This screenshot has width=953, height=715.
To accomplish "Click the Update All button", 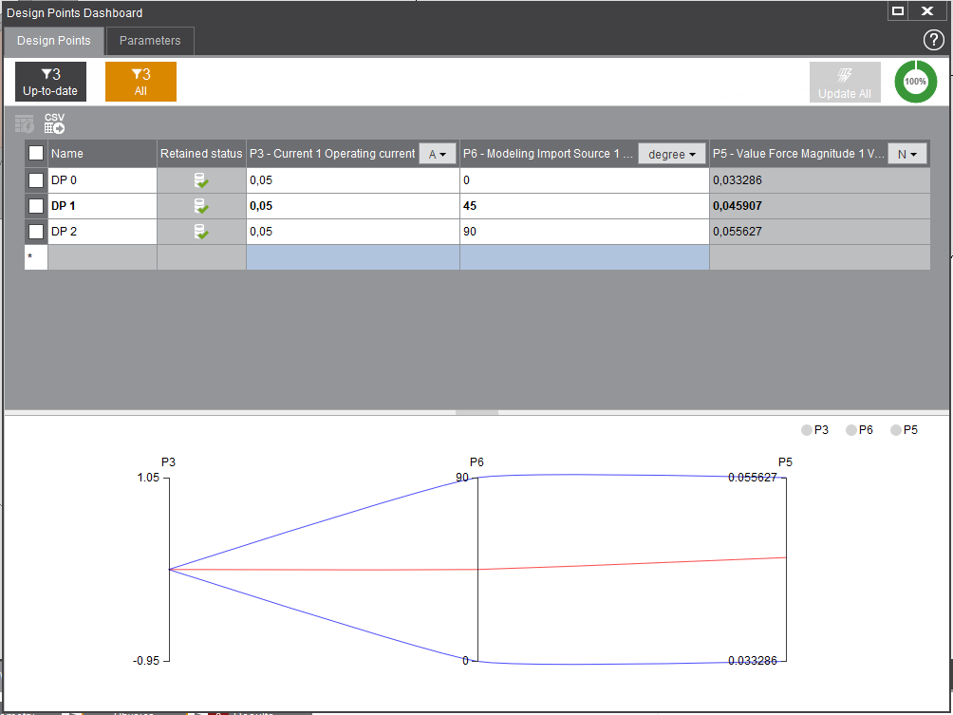I will pyautogui.click(x=845, y=82).
